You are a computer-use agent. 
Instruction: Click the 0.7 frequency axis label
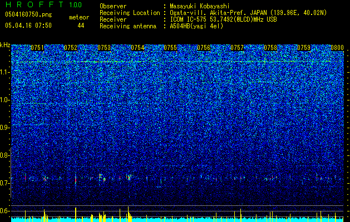click(5, 183)
